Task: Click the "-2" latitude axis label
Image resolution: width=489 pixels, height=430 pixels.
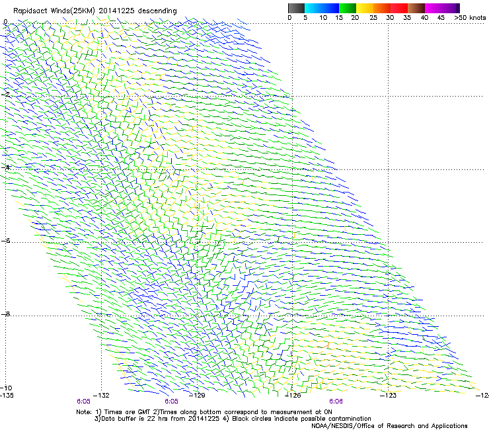Action: point(5,95)
